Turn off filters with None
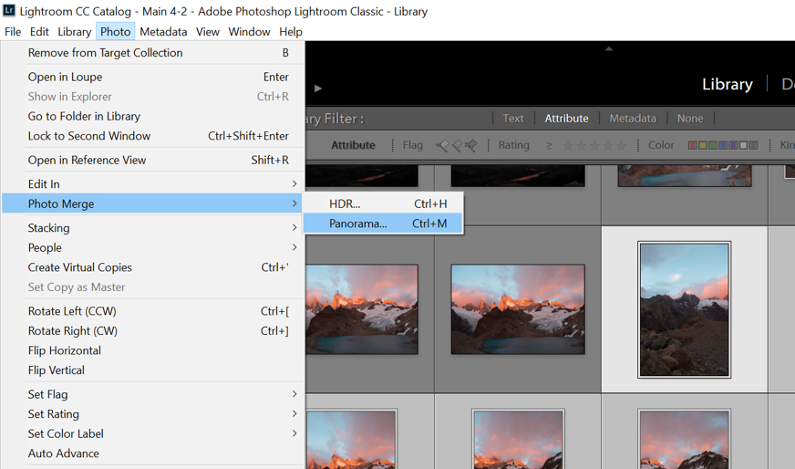The width and height of the screenshot is (795, 469). click(690, 119)
